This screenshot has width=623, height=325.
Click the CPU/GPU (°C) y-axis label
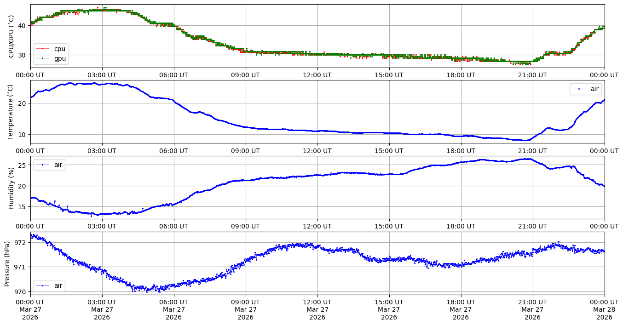click(x=12, y=36)
